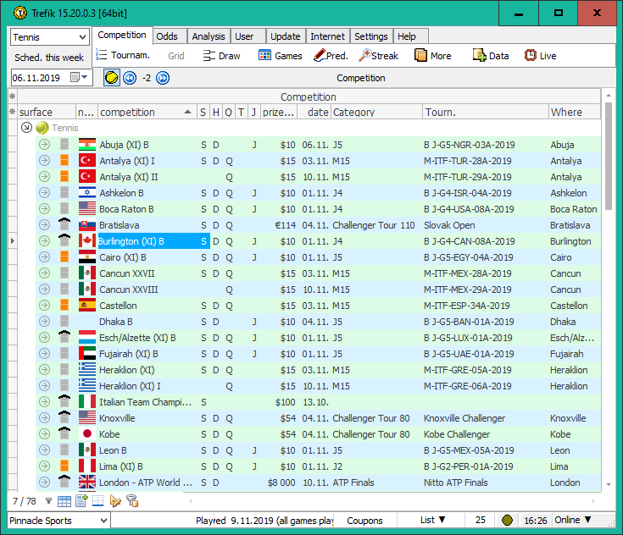Go to next date with forward arrow
Image resolution: width=623 pixels, height=535 pixels.
tap(163, 78)
